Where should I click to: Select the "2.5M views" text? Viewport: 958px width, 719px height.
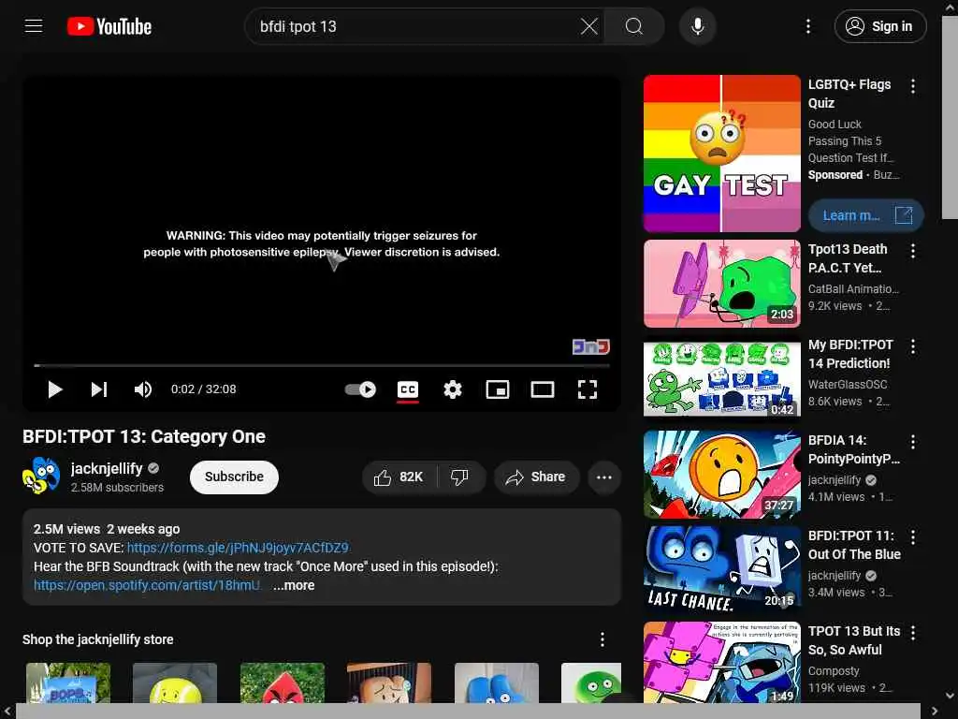pos(66,529)
